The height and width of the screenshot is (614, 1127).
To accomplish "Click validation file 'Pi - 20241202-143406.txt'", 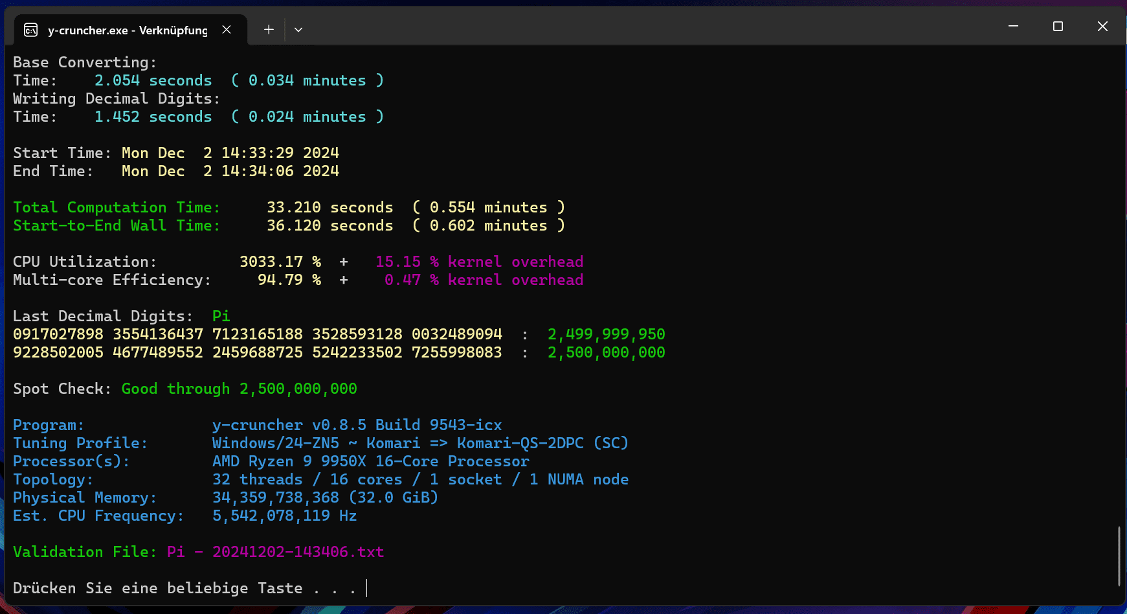I will pyautogui.click(x=276, y=552).
